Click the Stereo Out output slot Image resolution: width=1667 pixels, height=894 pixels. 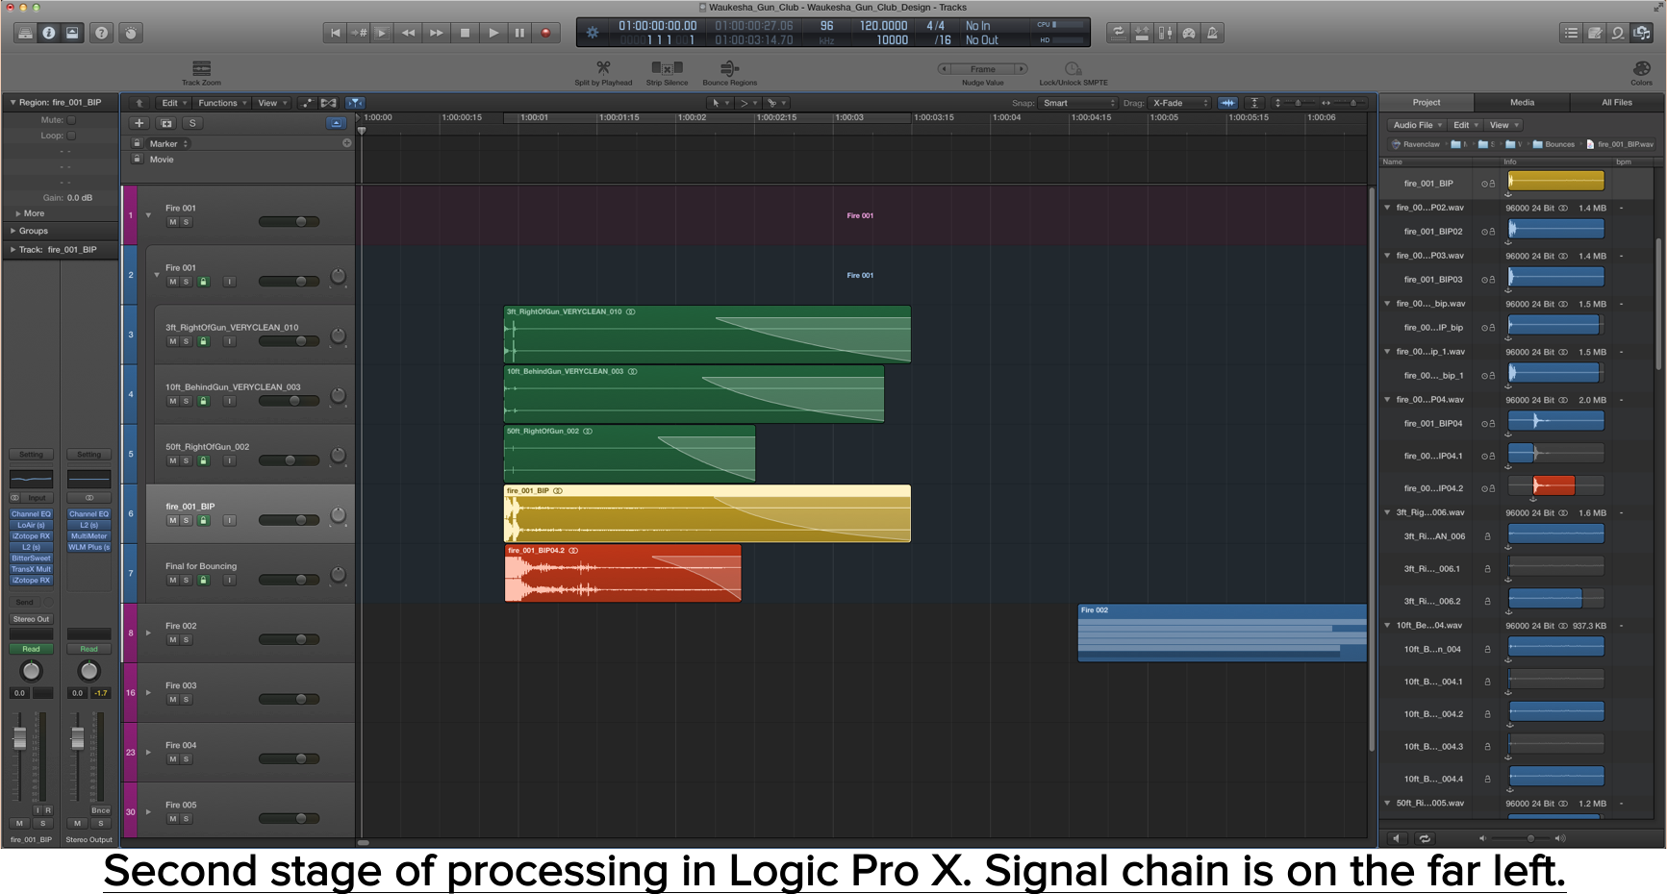32,619
